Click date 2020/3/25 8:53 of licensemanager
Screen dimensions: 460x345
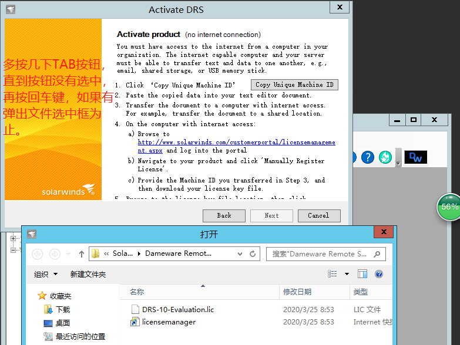308,322
